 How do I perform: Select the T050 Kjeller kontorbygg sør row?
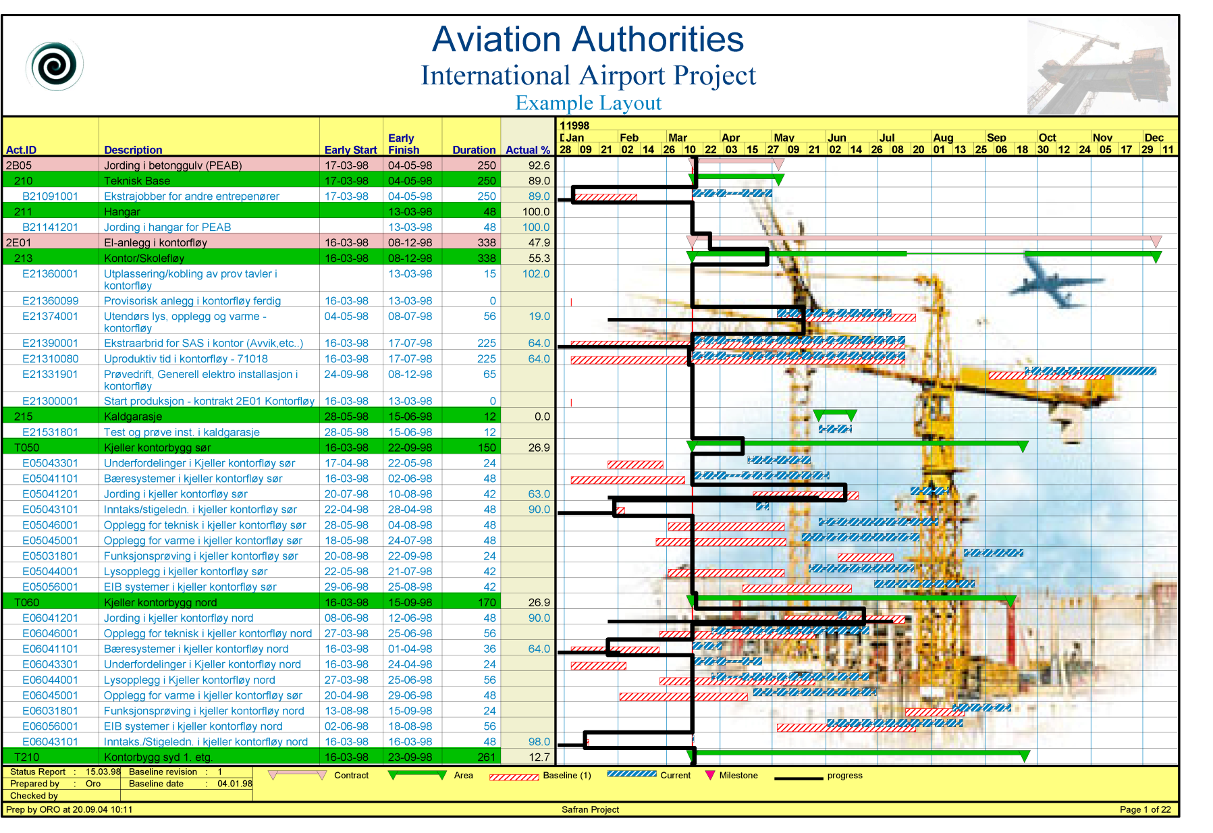pyautogui.click(x=278, y=448)
